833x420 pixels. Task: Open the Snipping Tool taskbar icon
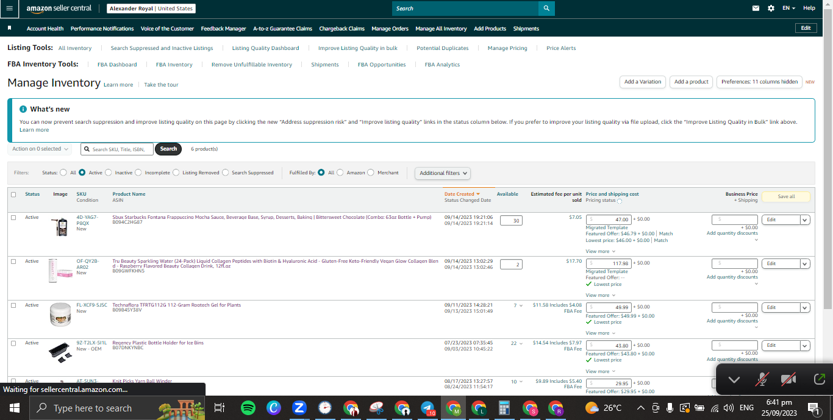point(376,408)
